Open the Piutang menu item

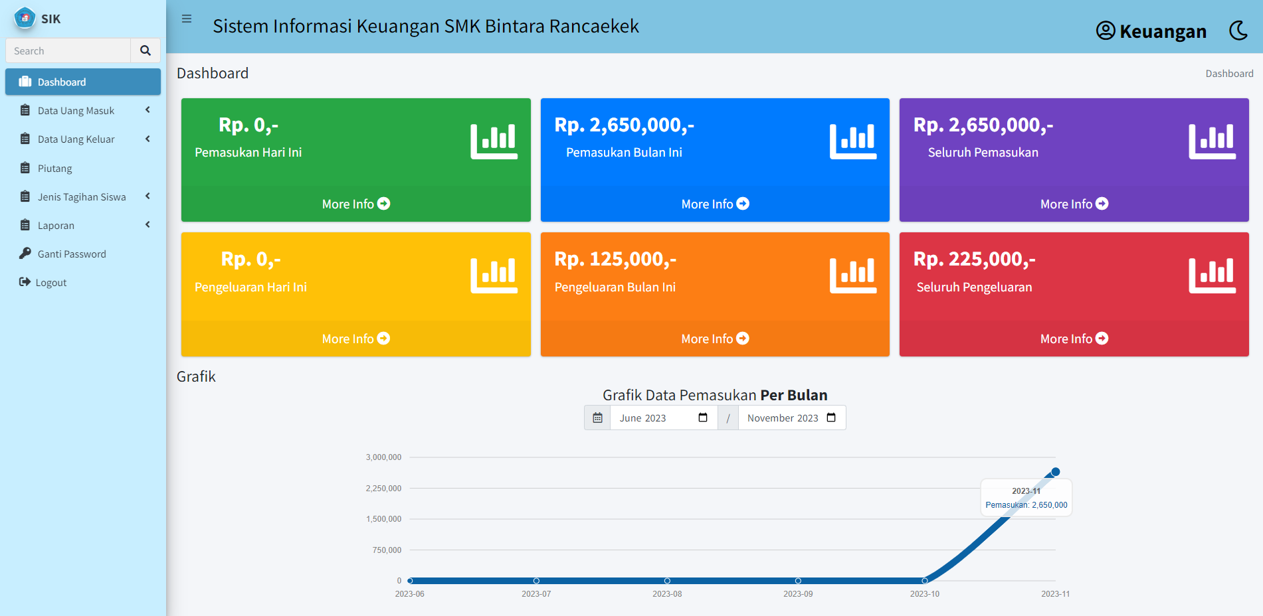tap(54, 169)
